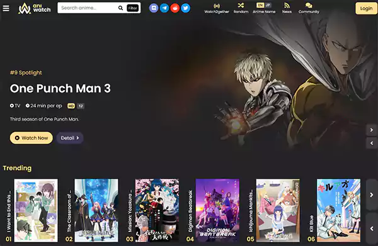Open the News feed
378x246 pixels.
tap(287, 8)
